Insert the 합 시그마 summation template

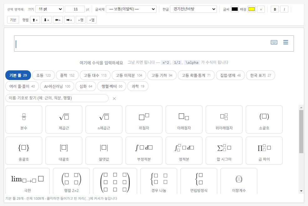(224, 151)
